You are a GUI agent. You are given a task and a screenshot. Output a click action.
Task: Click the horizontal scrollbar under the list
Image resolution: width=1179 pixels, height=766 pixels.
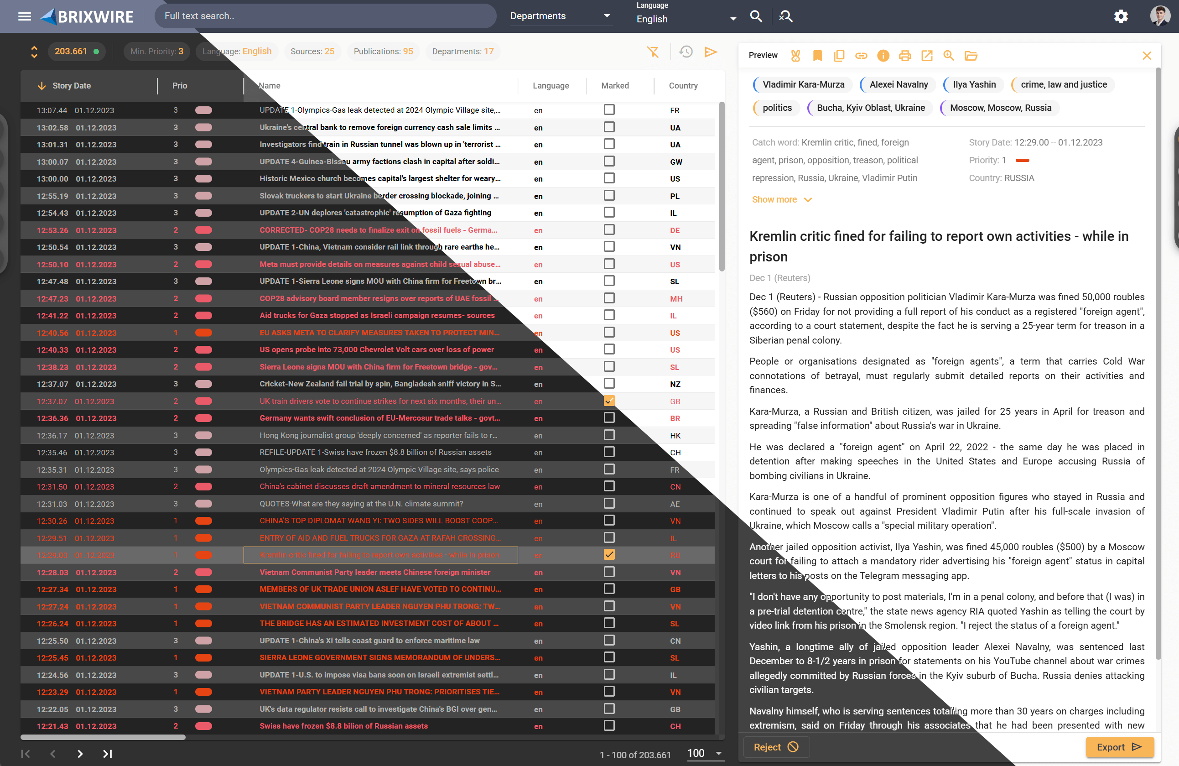click(103, 737)
